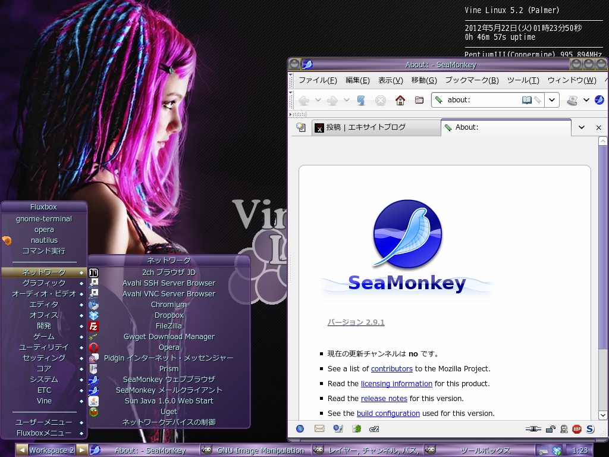This screenshot has width=609, height=457.
Task: Reload the page with the Reload icon
Action: [x=361, y=100]
